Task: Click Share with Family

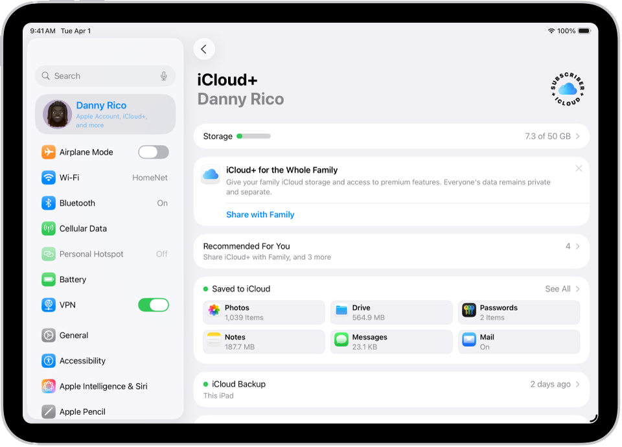Action: coord(260,214)
